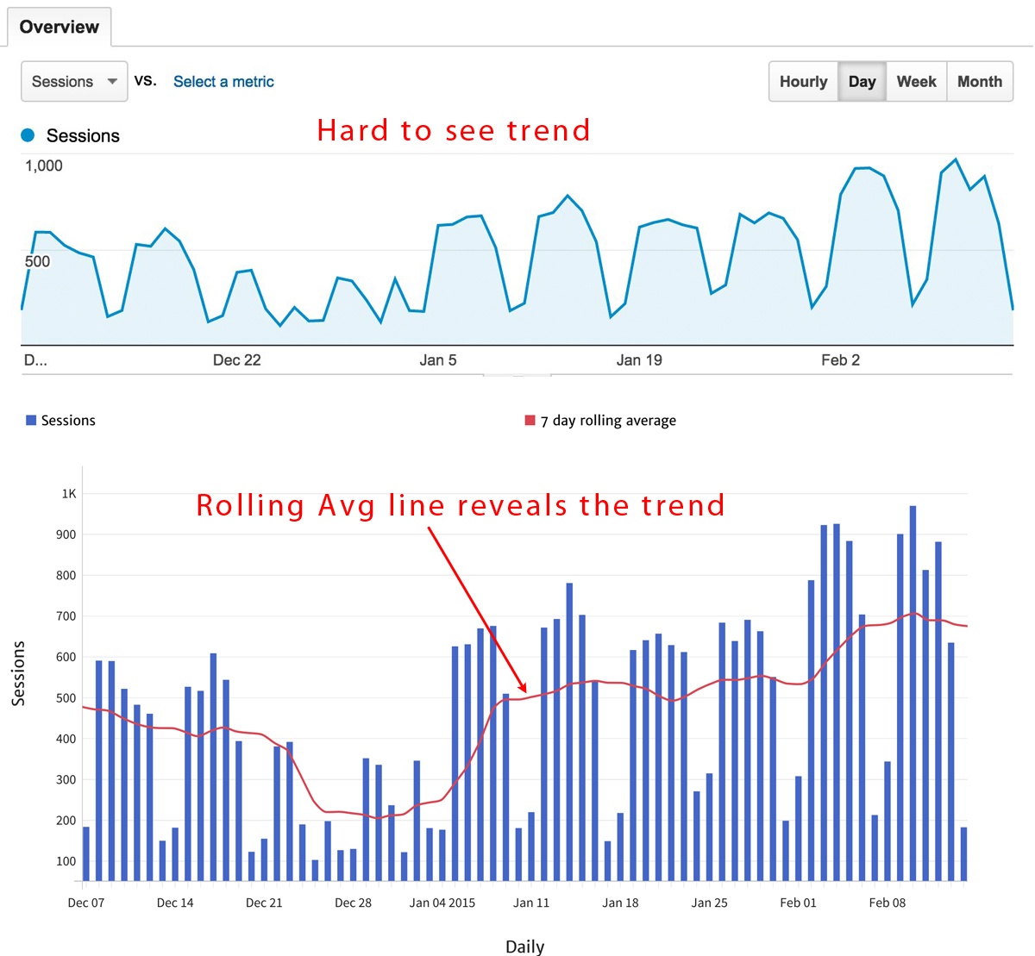Screen dimensions: 1035x956
Task: Switch to Month granularity
Action: [980, 81]
